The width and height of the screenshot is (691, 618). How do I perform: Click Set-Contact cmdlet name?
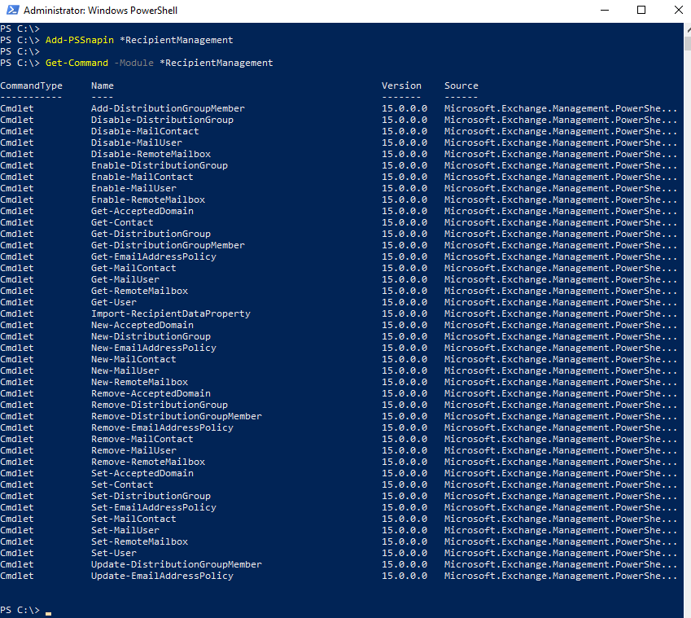click(x=122, y=485)
